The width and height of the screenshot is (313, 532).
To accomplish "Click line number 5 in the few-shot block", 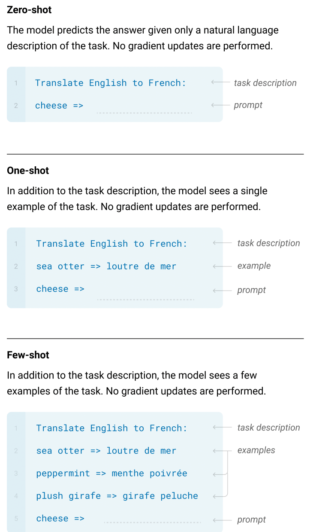I will point(16,519).
